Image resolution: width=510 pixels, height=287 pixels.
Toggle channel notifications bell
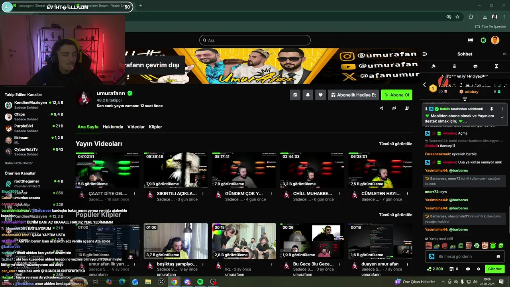coord(308,95)
